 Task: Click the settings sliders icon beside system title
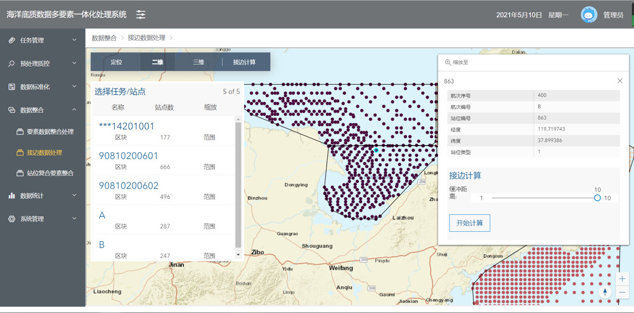click(141, 15)
